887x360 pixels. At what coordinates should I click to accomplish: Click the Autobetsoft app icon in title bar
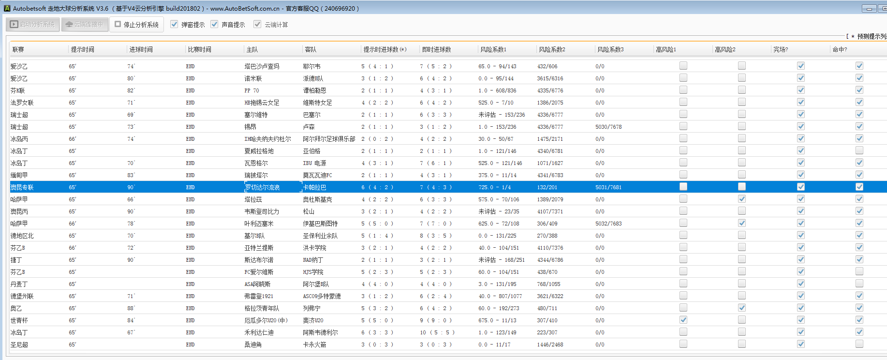[7, 8]
